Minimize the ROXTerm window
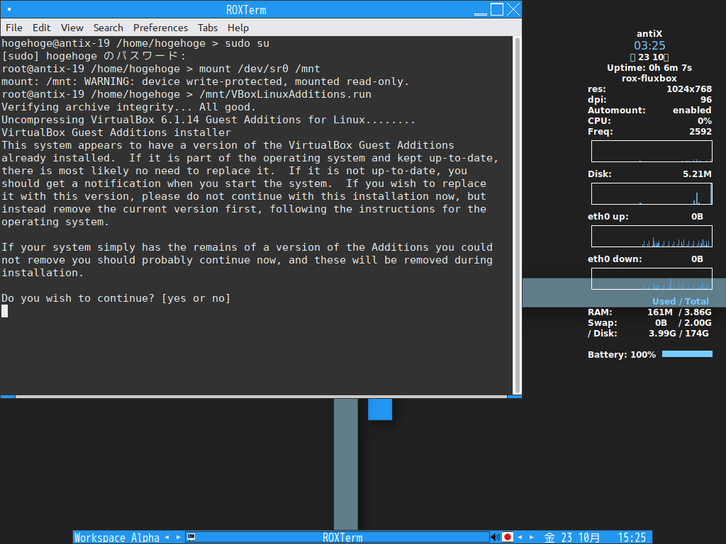Viewport: 726px width, 544px height. (x=481, y=10)
